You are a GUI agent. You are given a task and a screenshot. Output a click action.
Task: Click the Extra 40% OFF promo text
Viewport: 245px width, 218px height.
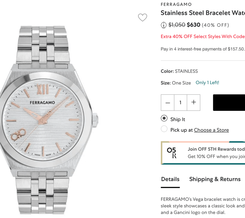[x=202, y=37]
